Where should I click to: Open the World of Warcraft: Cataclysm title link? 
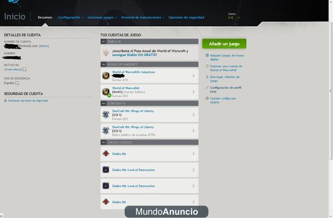pos(134,72)
